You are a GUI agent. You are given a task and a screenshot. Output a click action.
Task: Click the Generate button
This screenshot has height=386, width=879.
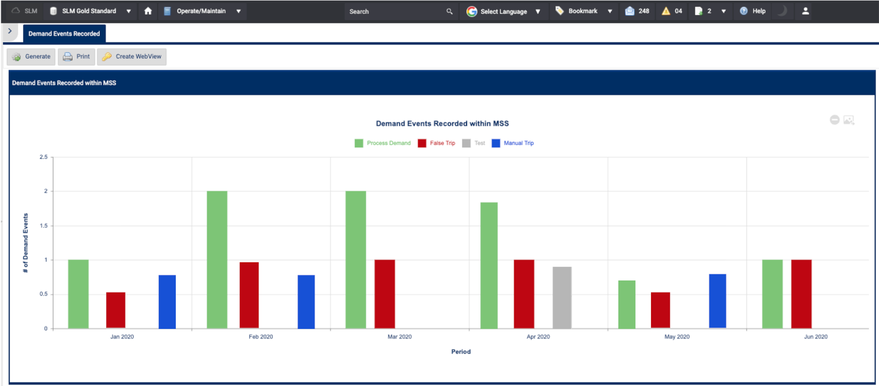(x=31, y=56)
